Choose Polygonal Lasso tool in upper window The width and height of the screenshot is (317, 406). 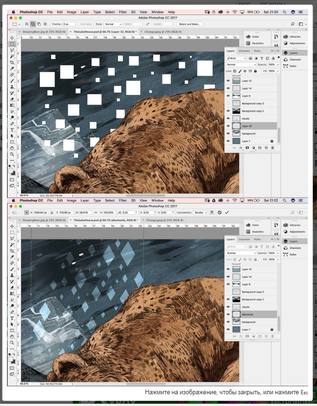(12, 50)
